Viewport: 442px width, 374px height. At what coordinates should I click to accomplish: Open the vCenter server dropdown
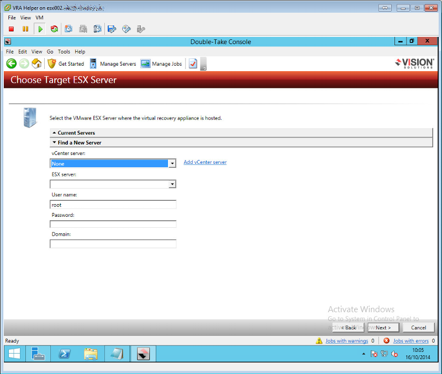(172, 163)
